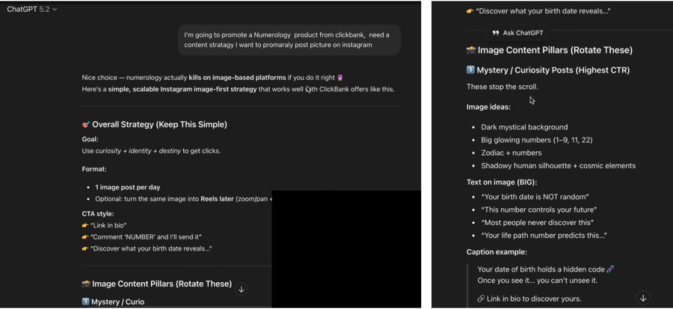Click "Use curiosity + identity + destiny to get clicks."
673x309 pixels.
pyautogui.click(x=151, y=151)
